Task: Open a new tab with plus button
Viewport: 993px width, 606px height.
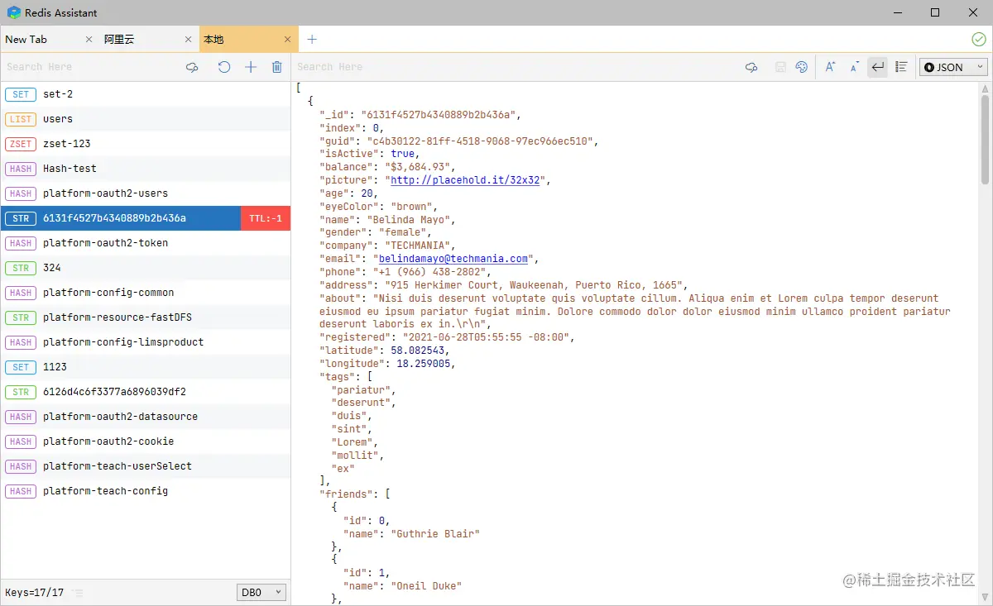Action: pyautogui.click(x=312, y=39)
